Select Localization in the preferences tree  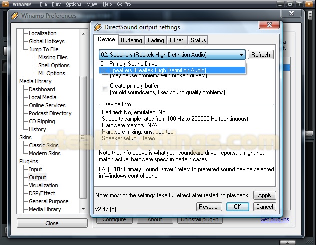[43, 33]
